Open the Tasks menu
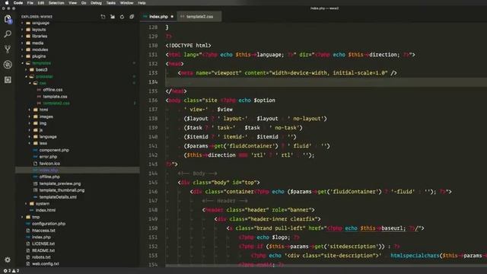The image size is (487, 274). [111, 3]
